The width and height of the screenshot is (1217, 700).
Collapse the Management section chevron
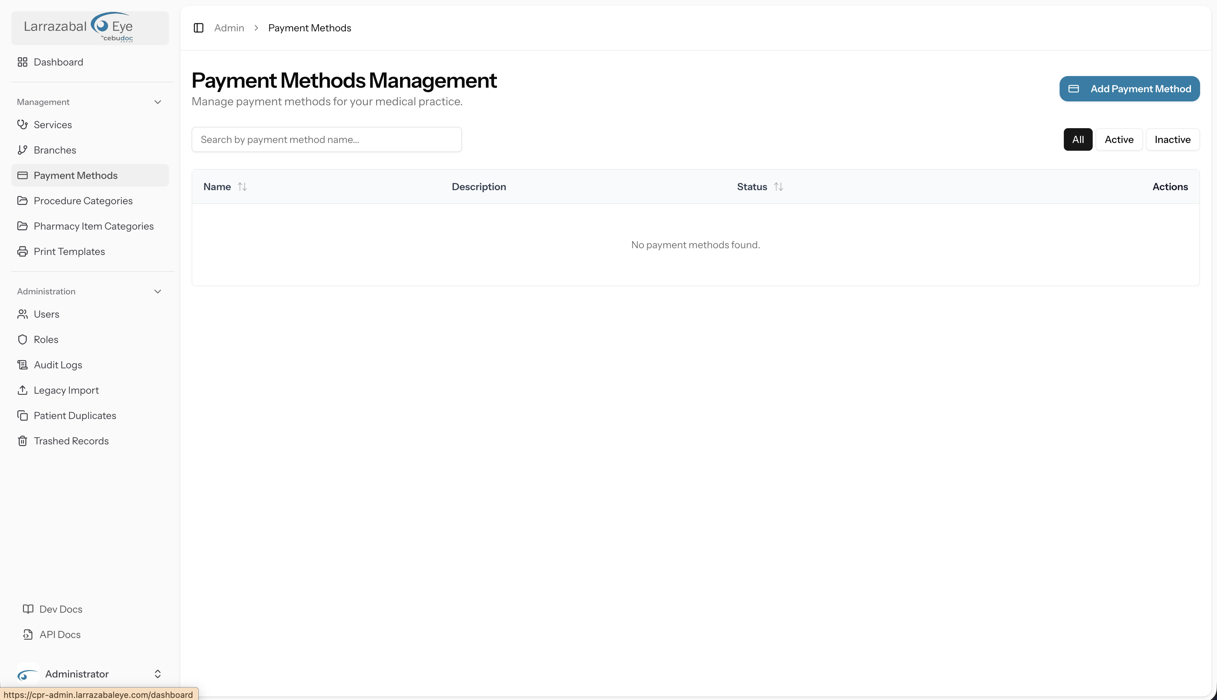[158, 102]
